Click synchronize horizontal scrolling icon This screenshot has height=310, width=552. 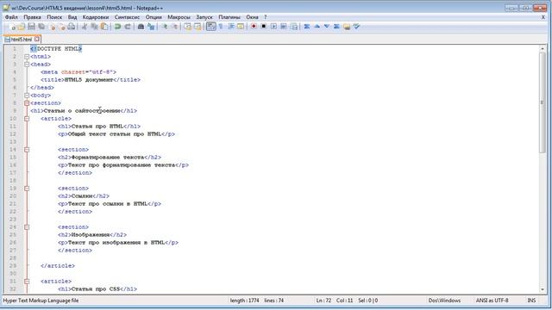(198, 27)
